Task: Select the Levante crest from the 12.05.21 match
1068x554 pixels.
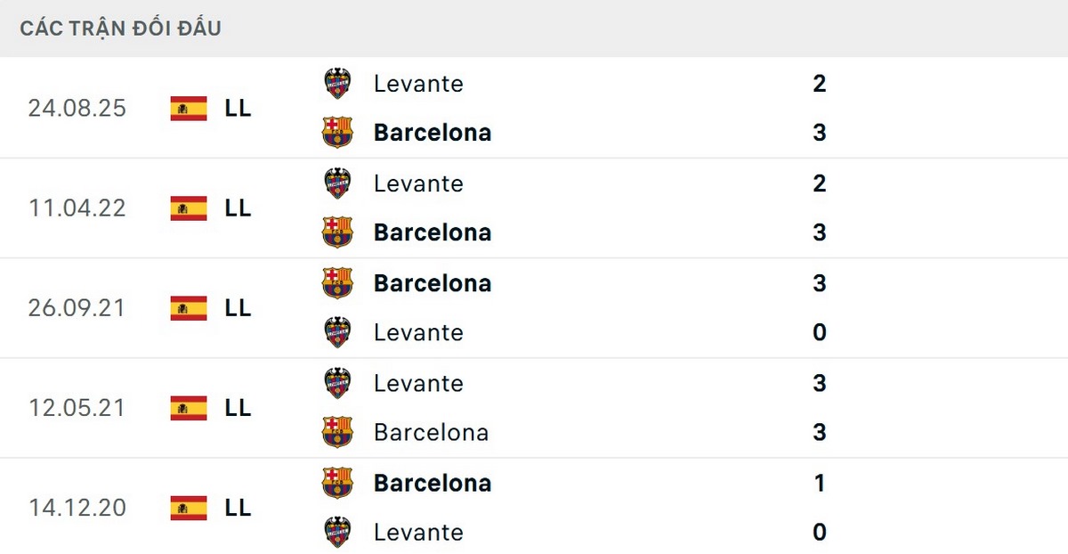Action: pos(337,383)
